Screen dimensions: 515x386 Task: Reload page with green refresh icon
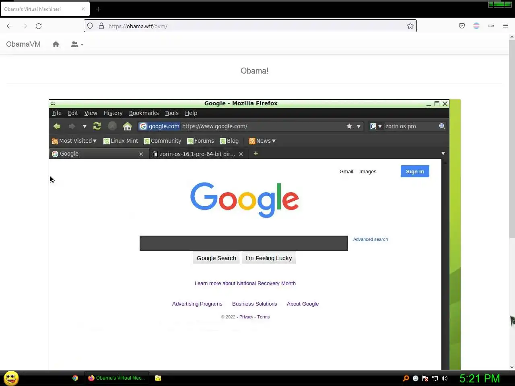click(97, 126)
